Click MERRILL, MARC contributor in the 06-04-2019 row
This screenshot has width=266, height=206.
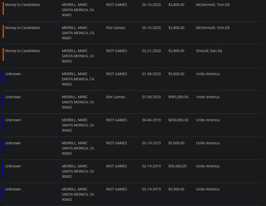[x=75, y=120]
